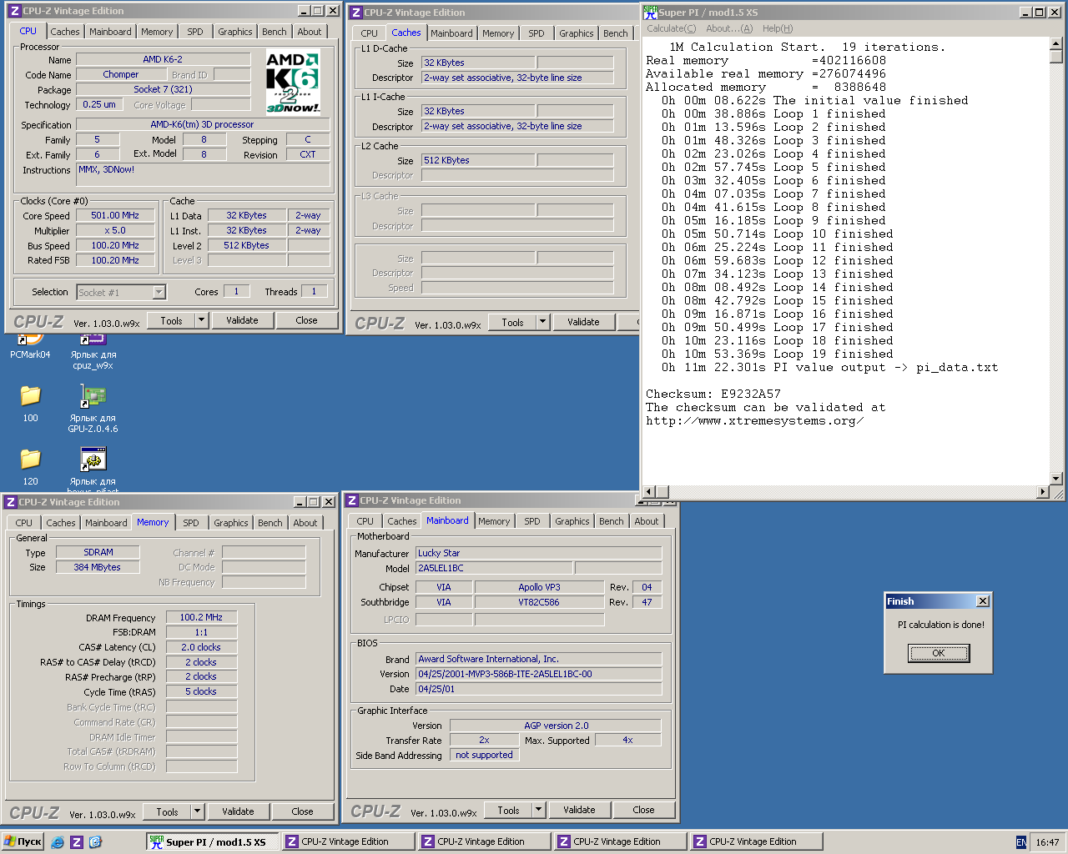Click Tools button in CPU-Z Mainboard window

508,810
